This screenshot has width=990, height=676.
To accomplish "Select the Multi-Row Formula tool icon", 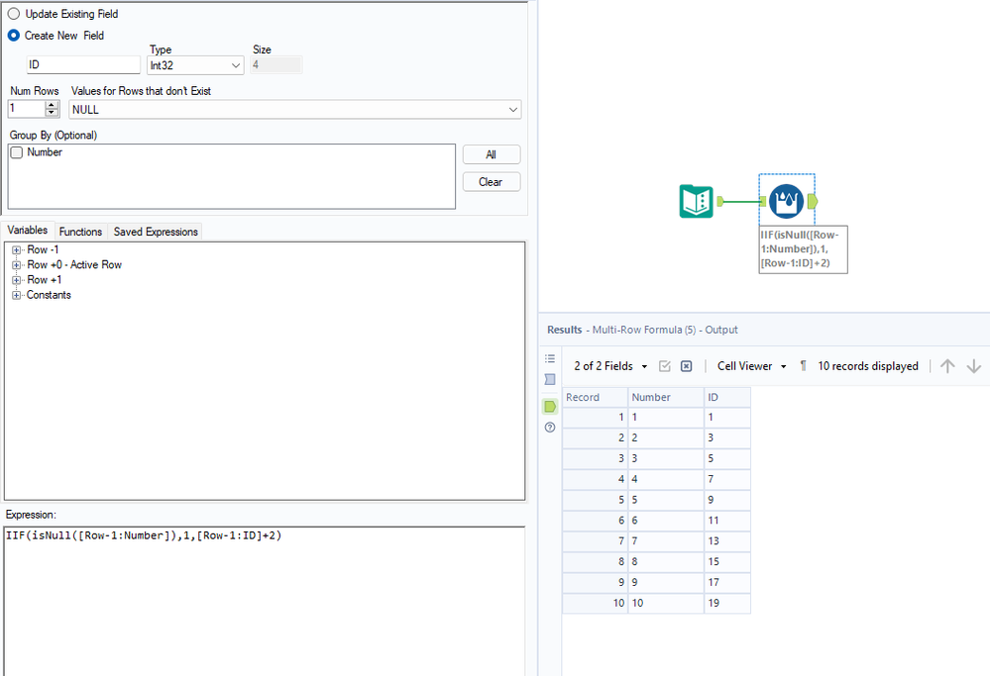I will [x=786, y=201].
